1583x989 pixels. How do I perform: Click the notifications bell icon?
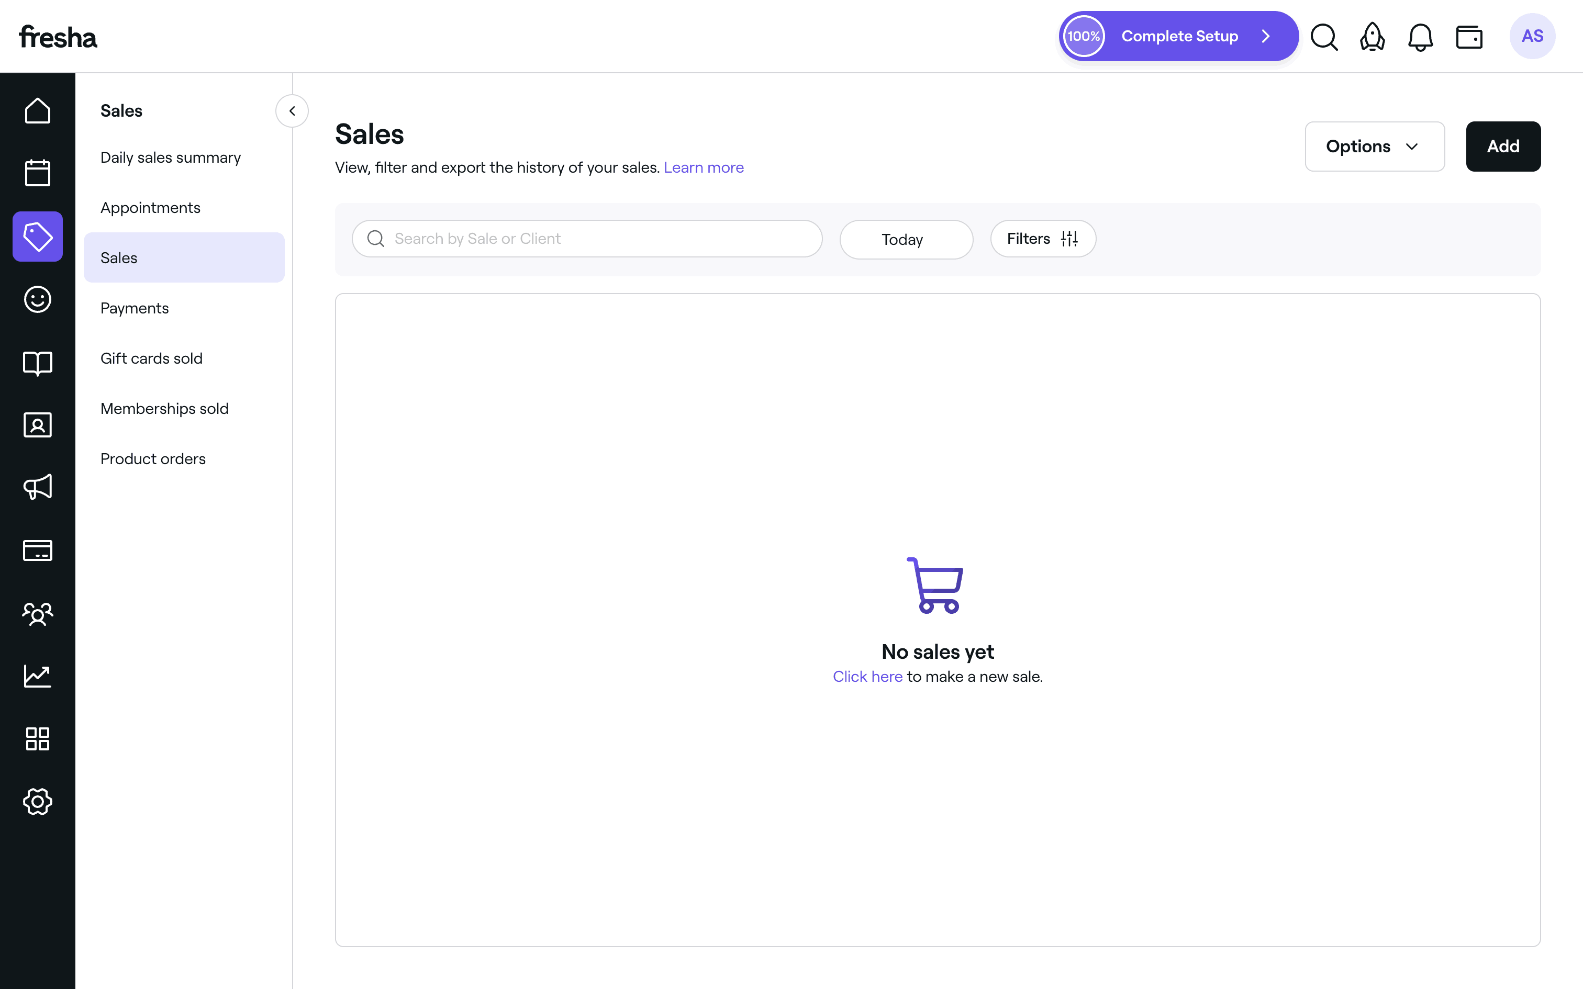(1420, 37)
